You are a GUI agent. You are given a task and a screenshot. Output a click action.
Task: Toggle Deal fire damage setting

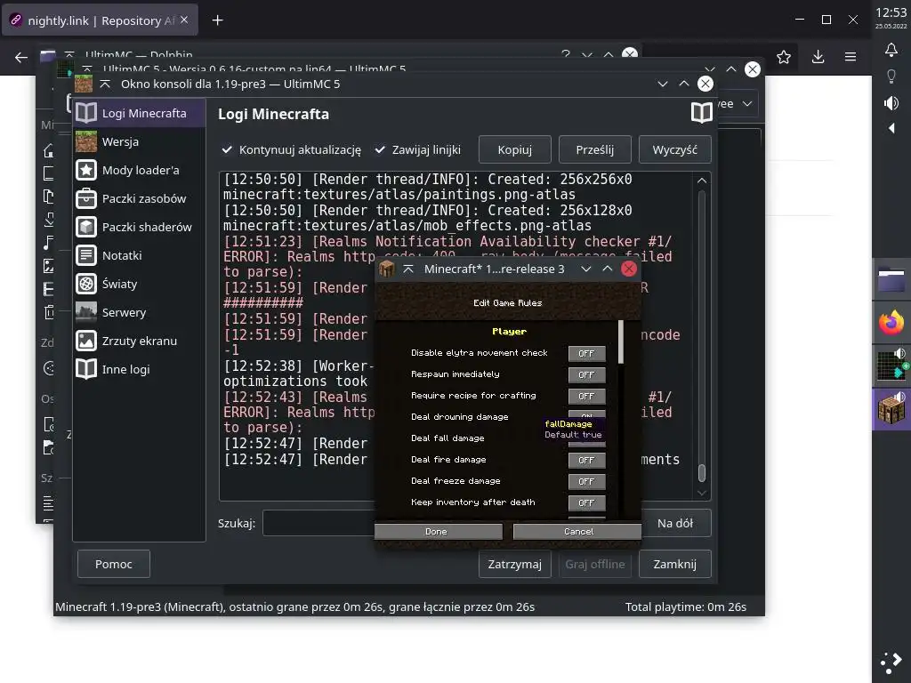[x=586, y=460]
